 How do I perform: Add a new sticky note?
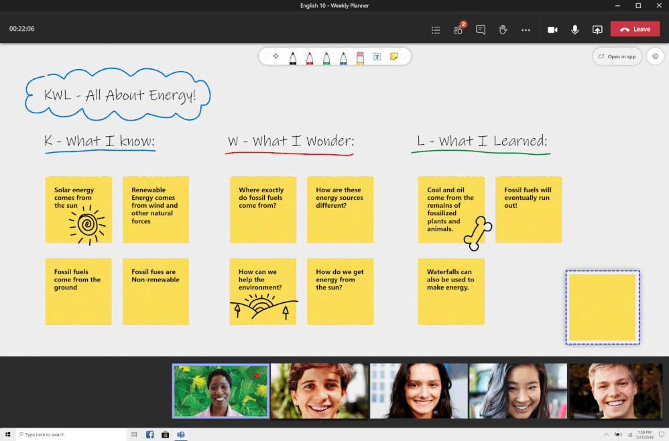[x=393, y=57]
